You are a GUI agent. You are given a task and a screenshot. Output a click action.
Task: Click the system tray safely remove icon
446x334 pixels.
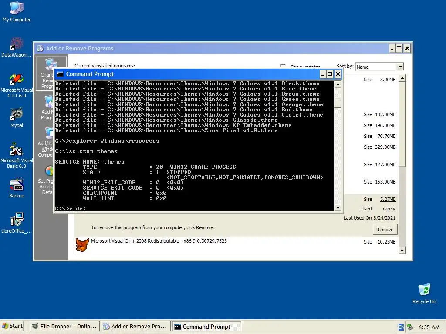[410, 327]
